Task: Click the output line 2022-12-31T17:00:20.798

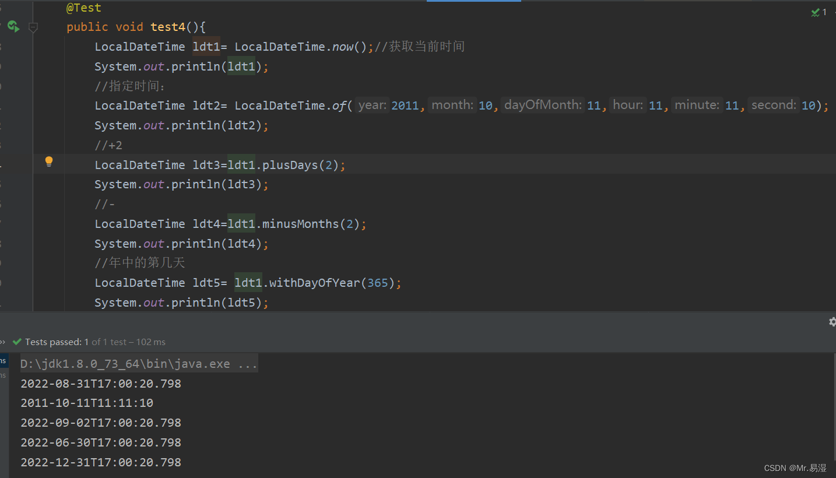Action: click(100, 462)
